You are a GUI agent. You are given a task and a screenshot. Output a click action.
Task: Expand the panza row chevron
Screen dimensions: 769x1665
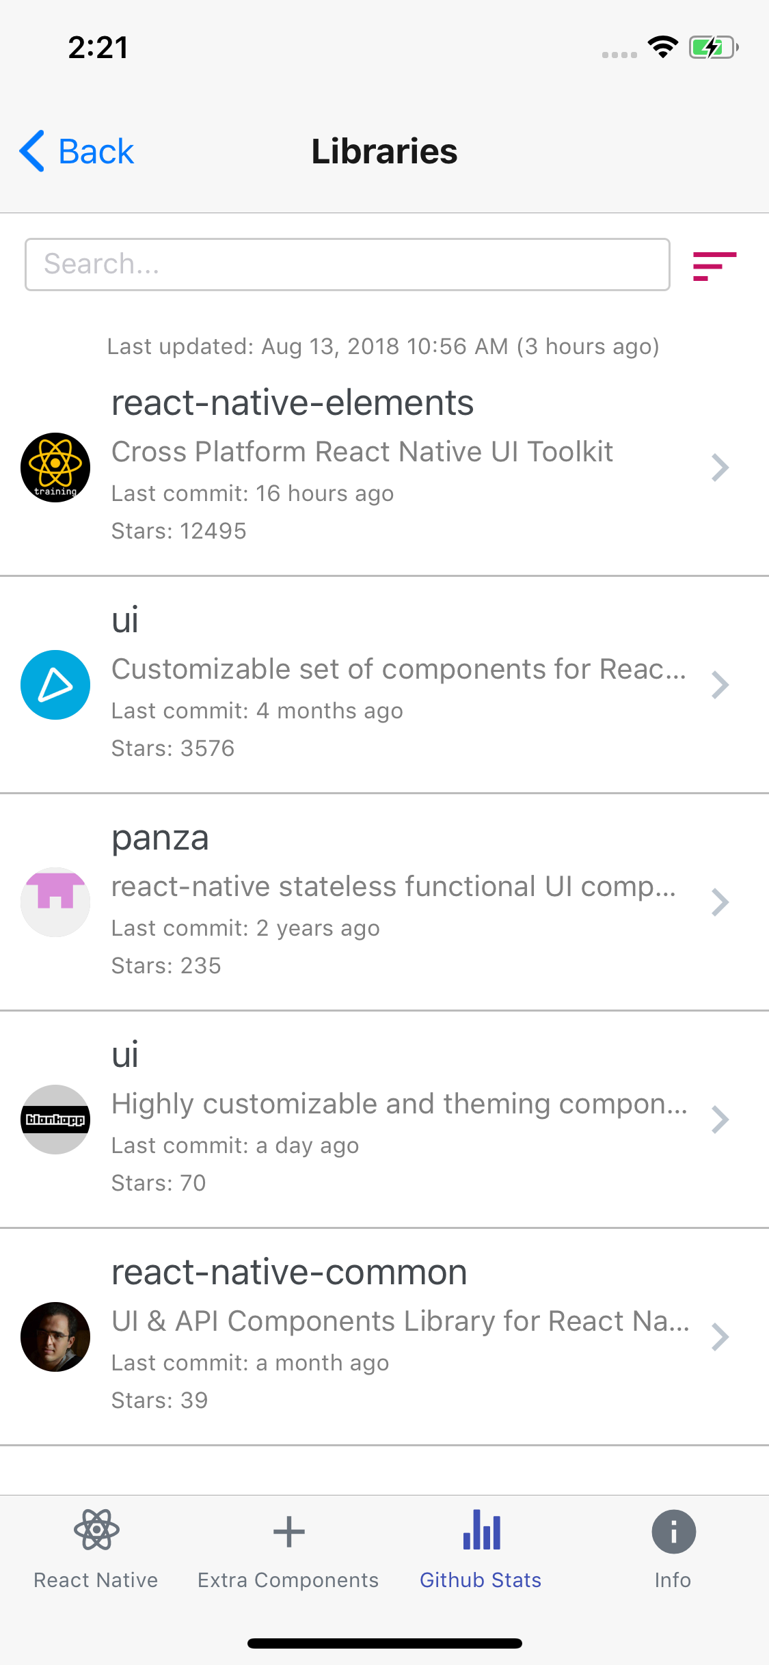click(x=720, y=902)
